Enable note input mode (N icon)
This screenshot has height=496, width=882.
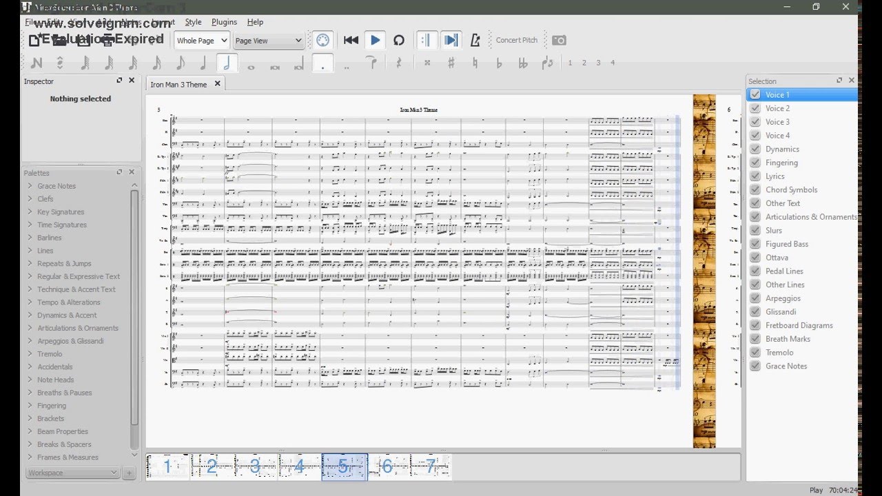coord(37,63)
